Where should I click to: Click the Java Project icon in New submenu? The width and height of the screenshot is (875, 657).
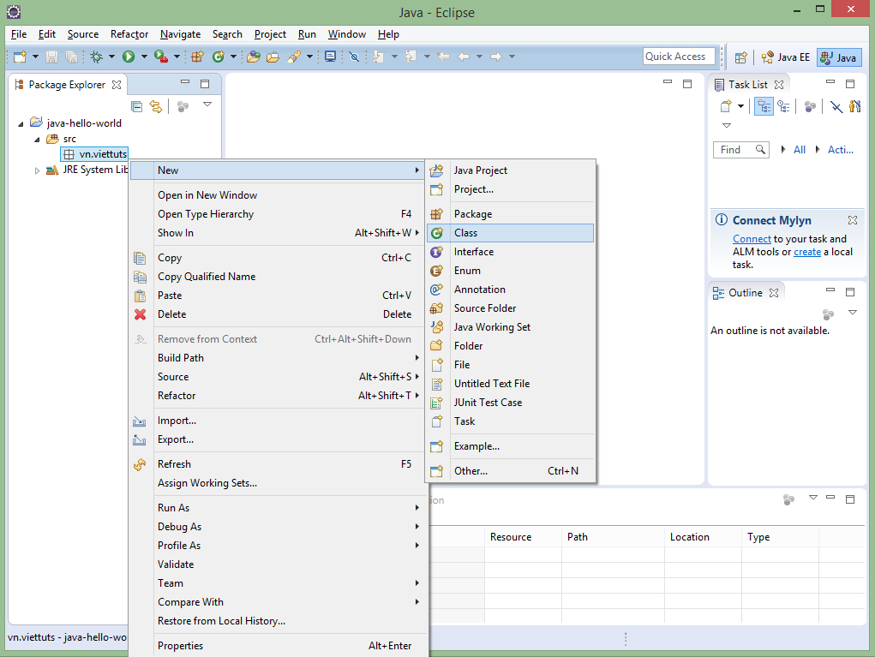pos(437,170)
